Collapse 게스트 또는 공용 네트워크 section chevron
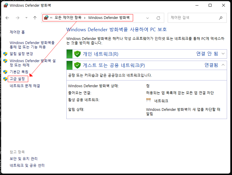Viewport: 232px width, 175px height. coord(223,65)
